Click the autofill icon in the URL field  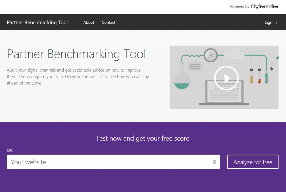point(214,162)
